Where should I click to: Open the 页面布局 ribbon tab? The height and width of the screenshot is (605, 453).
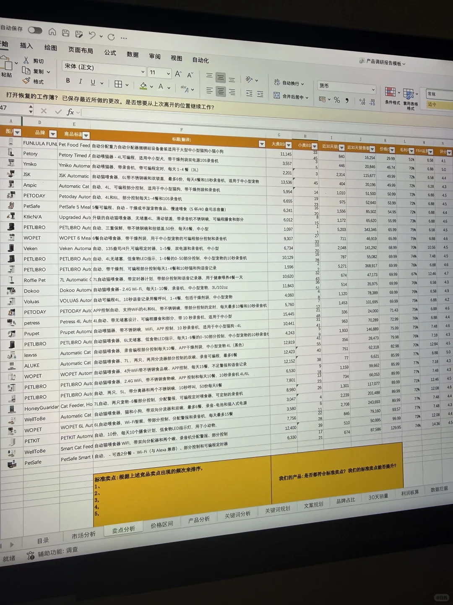coord(81,50)
